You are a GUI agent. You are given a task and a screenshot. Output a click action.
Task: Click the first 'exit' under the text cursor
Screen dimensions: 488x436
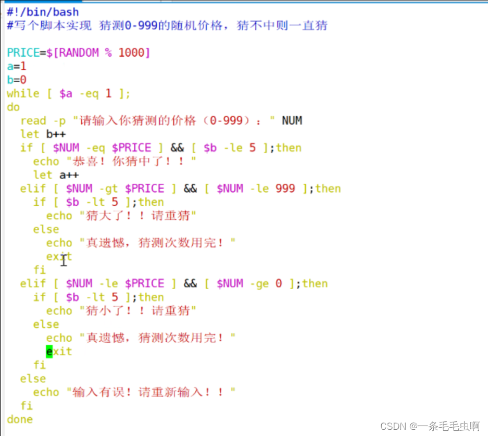tap(59, 256)
